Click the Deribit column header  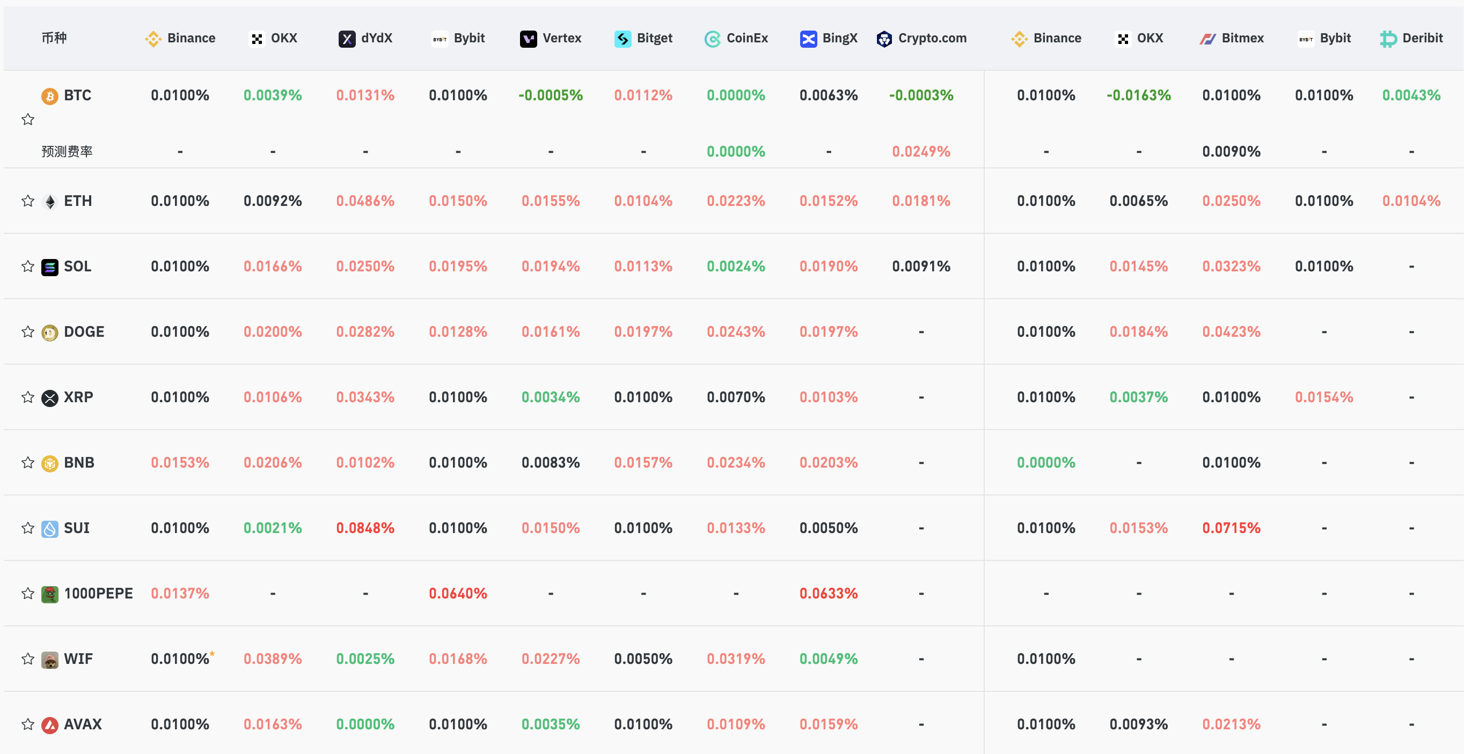click(x=1411, y=38)
